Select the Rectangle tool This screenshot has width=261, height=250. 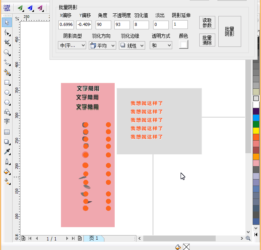point(7,82)
